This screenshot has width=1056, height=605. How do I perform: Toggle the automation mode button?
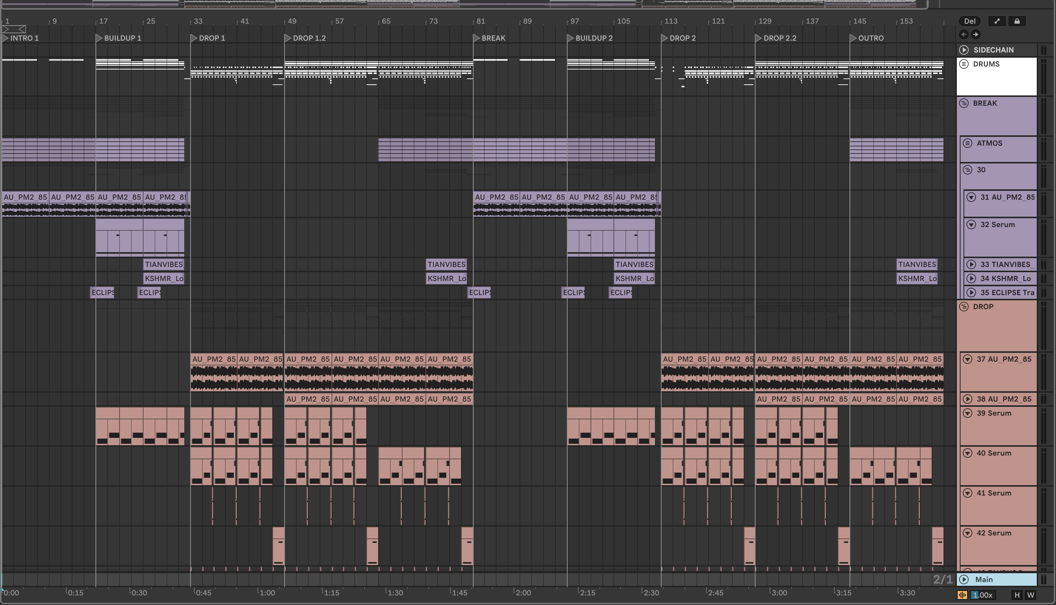996,21
